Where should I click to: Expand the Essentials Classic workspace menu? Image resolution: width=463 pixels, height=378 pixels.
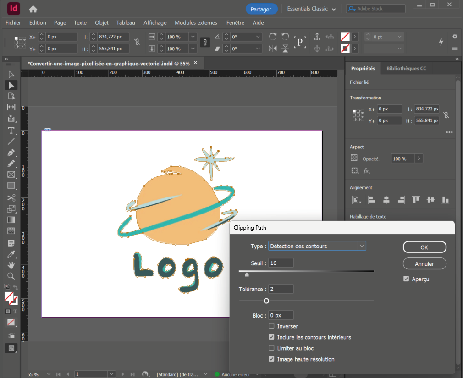pyautogui.click(x=311, y=9)
